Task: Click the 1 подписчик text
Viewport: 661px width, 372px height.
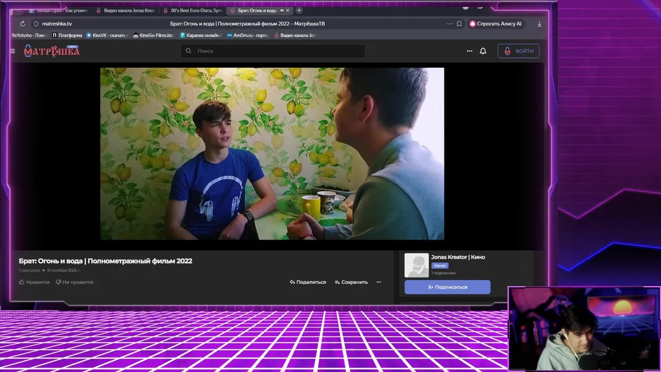Action: [444, 273]
